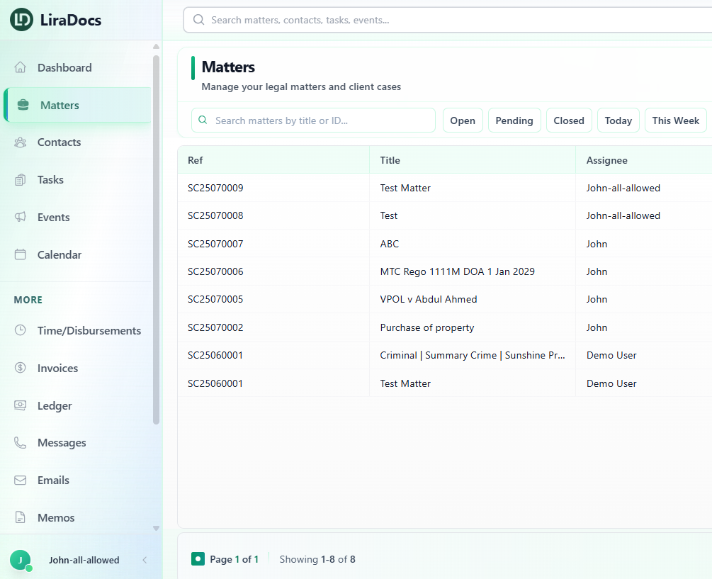The width and height of the screenshot is (712, 579).
Task: Filter matters by This Week
Action: click(675, 120)
